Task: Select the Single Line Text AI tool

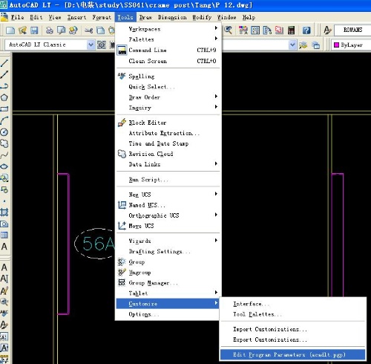Action: pos(4,279)
